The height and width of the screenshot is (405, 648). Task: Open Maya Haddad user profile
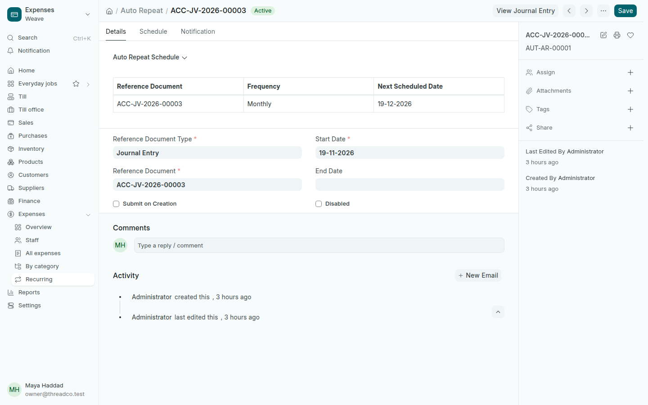coord(49,390)
